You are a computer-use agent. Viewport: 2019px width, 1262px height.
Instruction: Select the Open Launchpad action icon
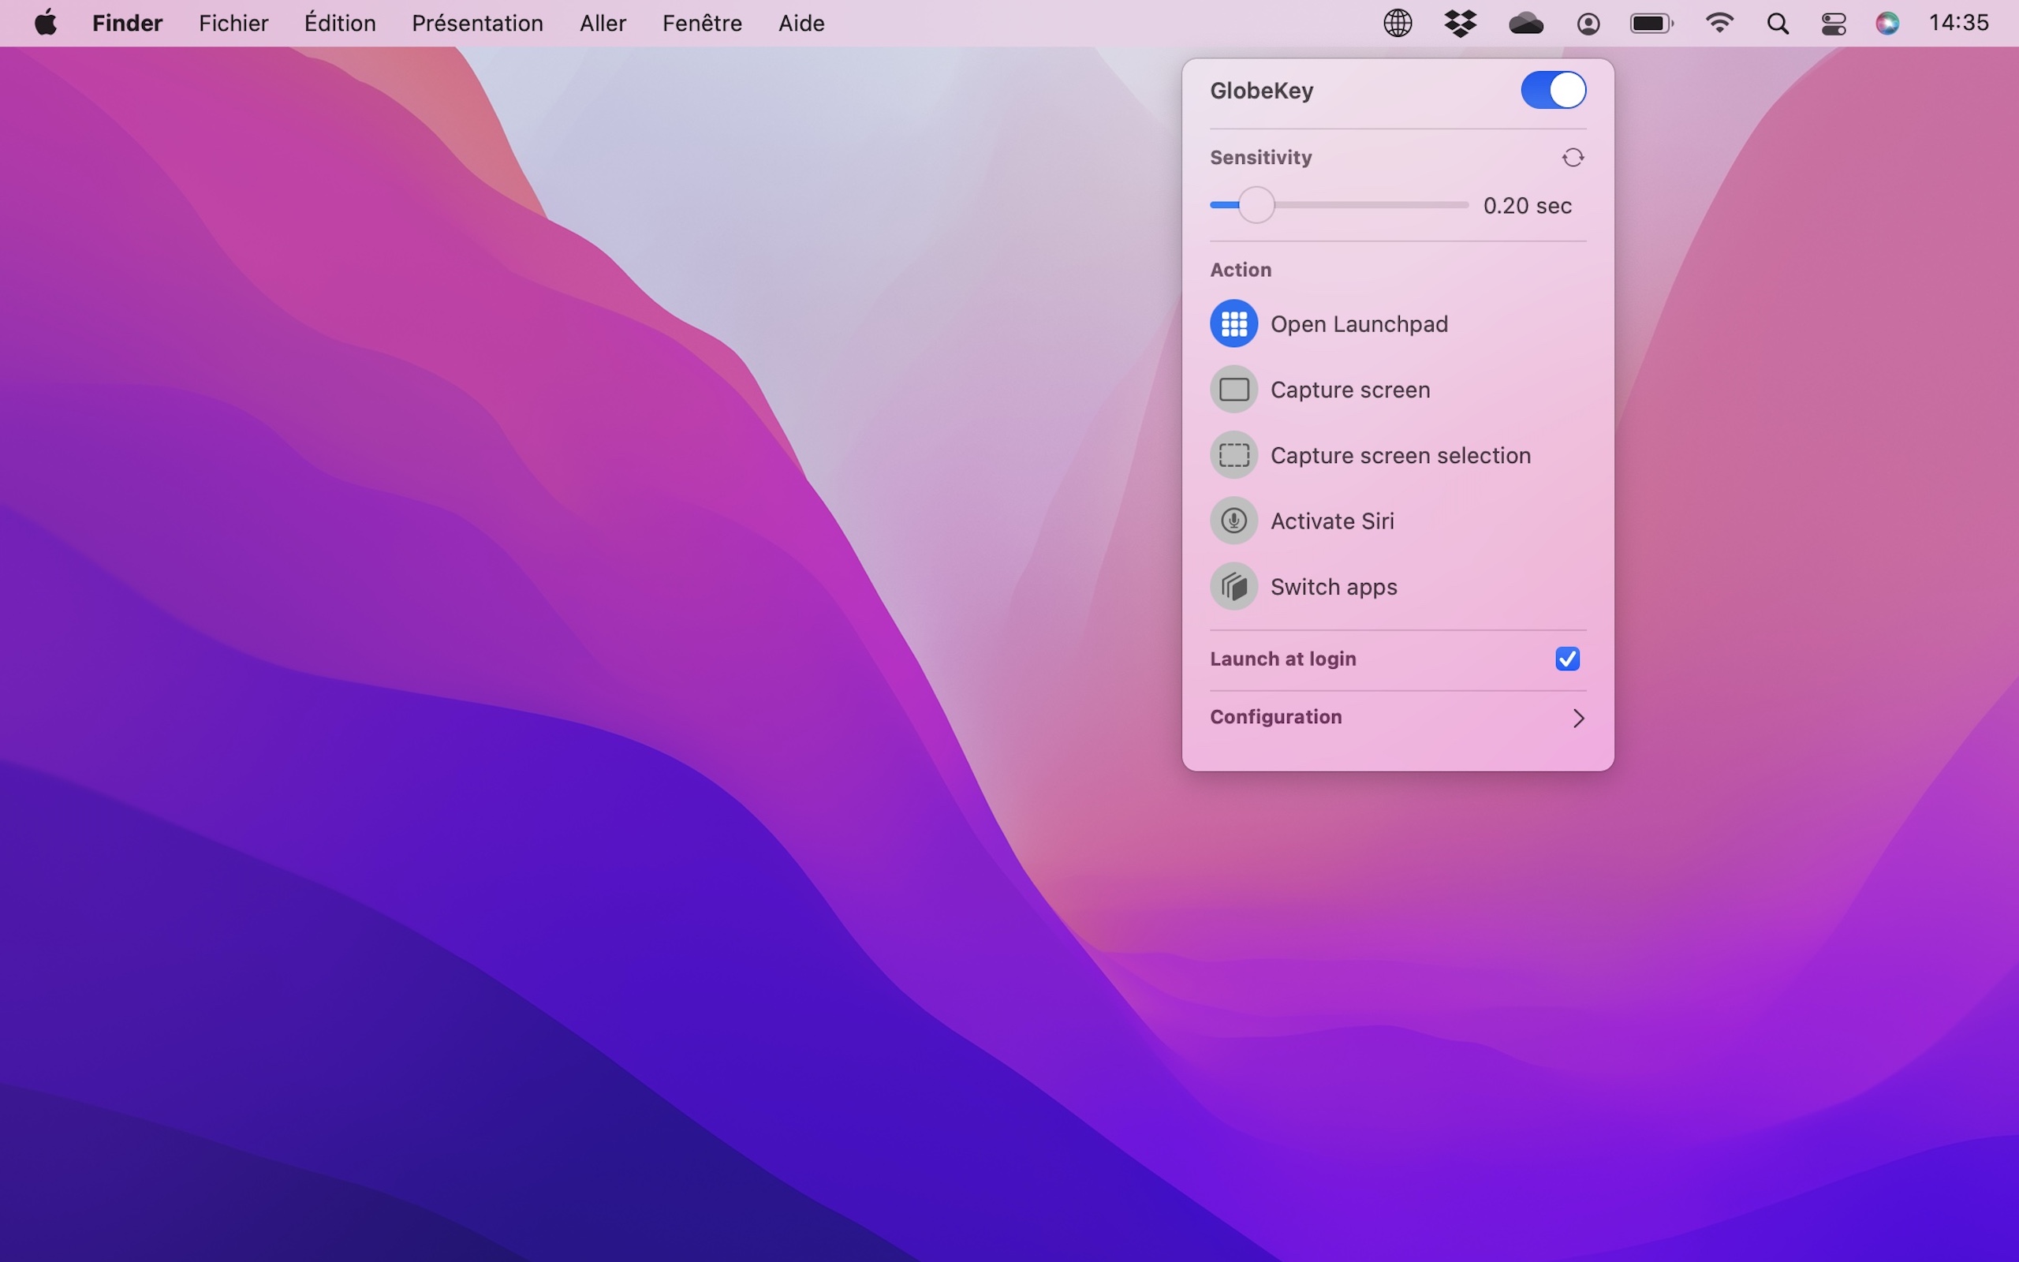tap(1234, 324)
